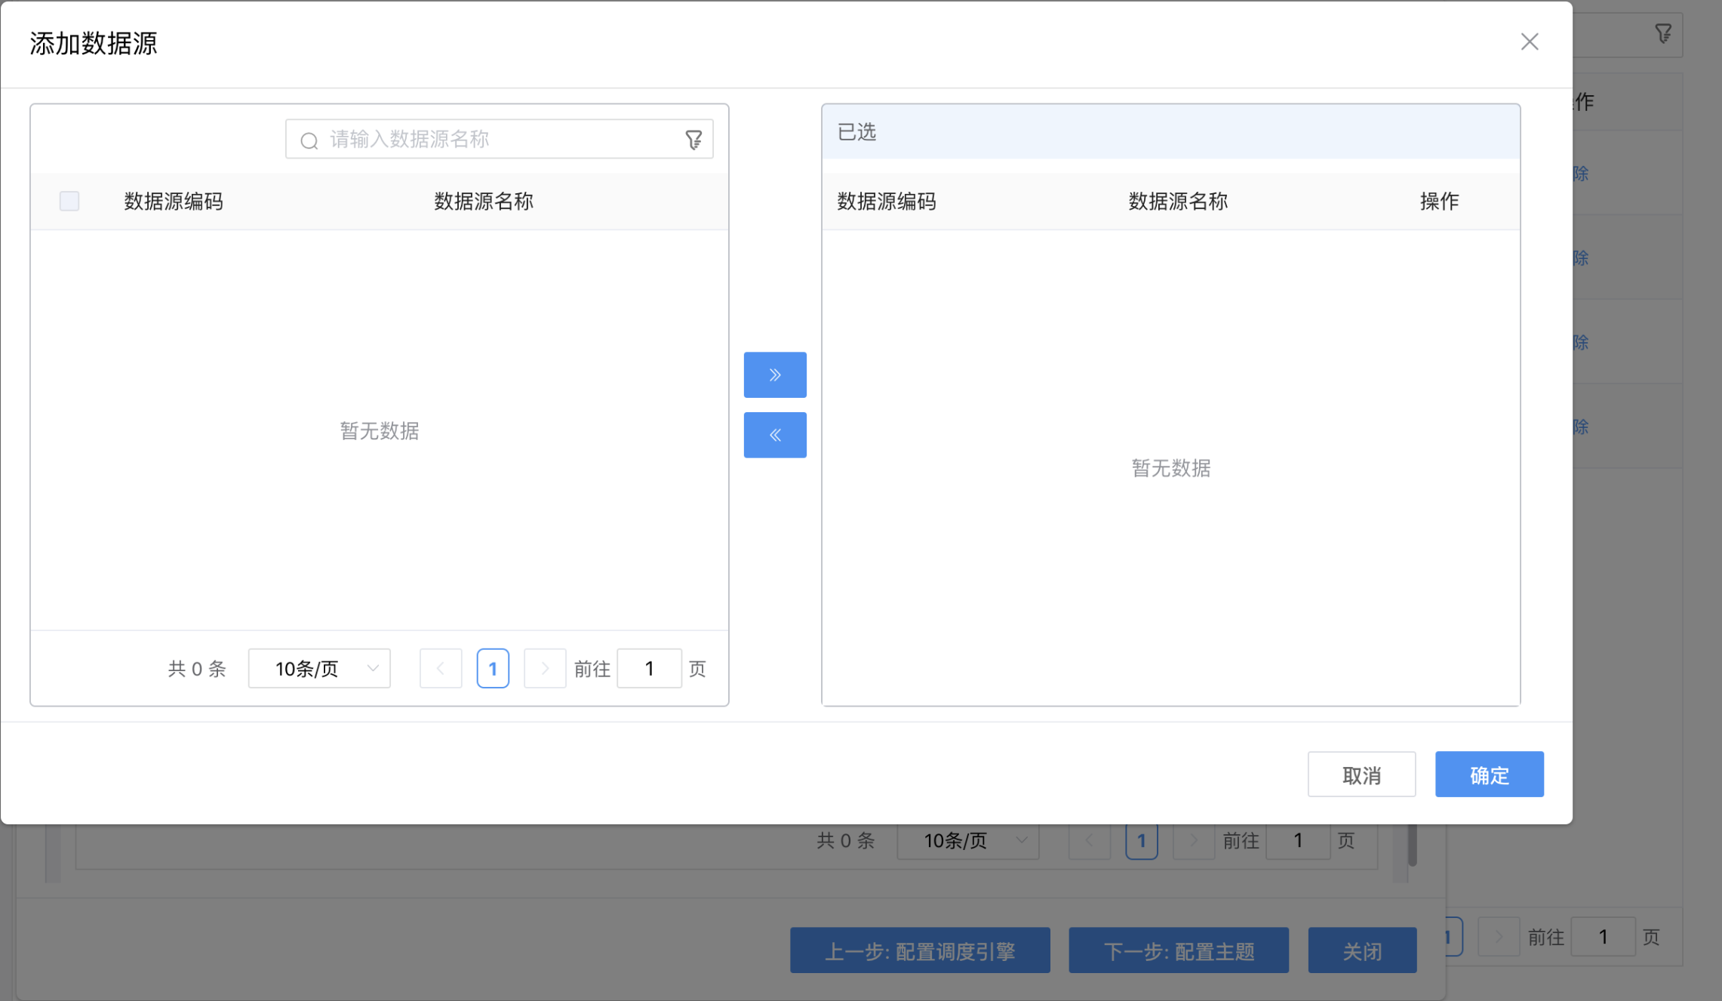Click the filter icon inside the search box

693,139
